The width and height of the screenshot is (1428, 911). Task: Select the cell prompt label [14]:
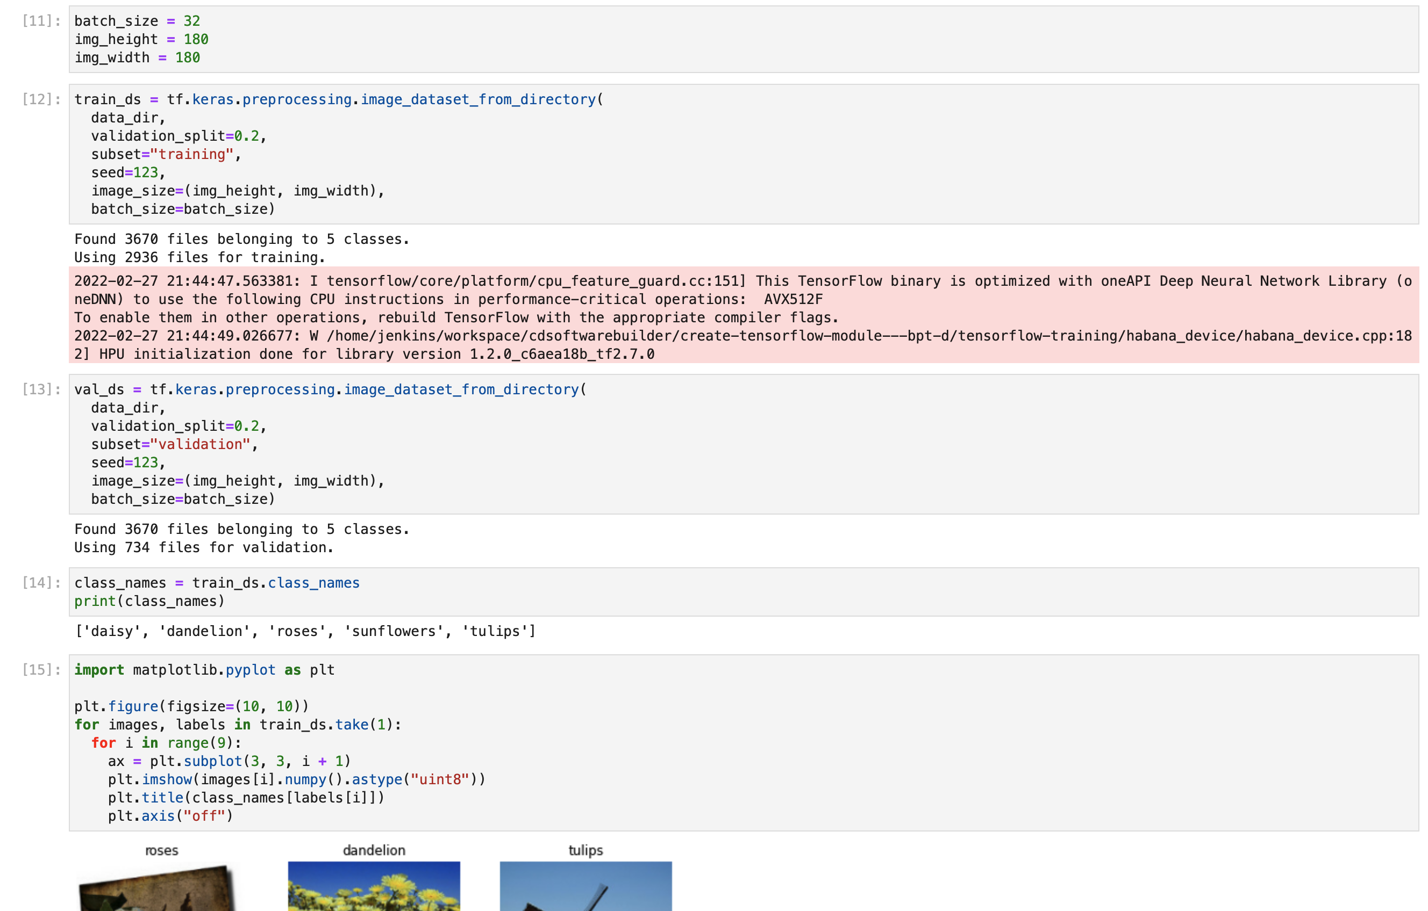click(41, 583)
